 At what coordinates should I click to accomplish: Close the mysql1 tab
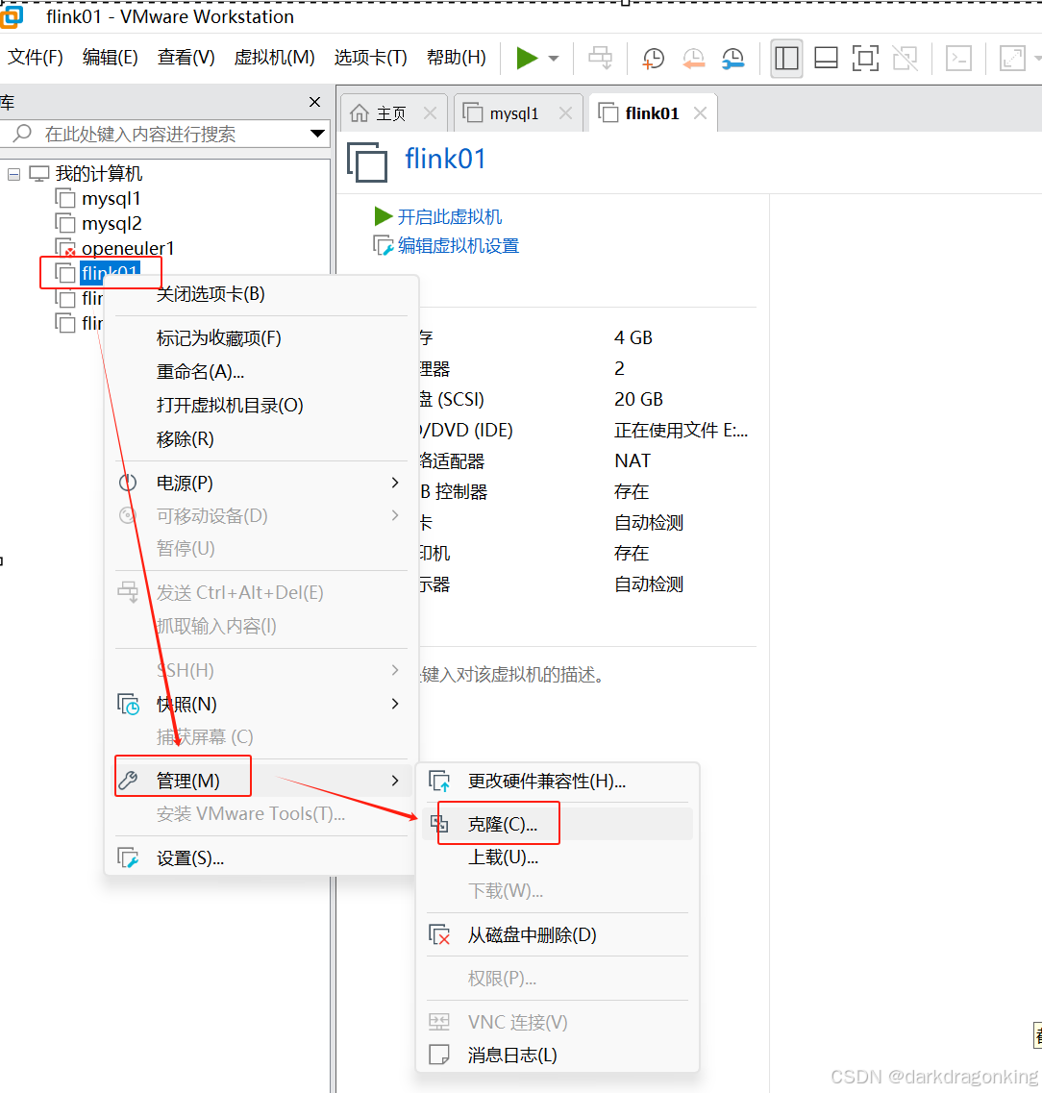tap(565, 112)
